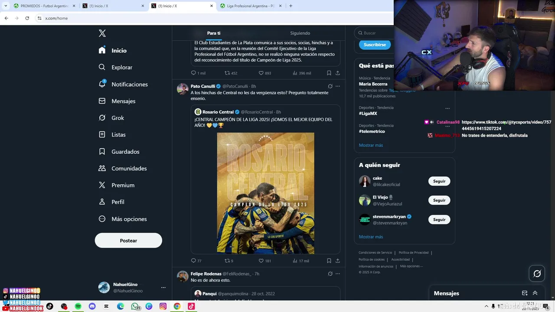Follow El Viejo @ViejoAuriazul
555x312 pixels.
(x=439, y=200)
